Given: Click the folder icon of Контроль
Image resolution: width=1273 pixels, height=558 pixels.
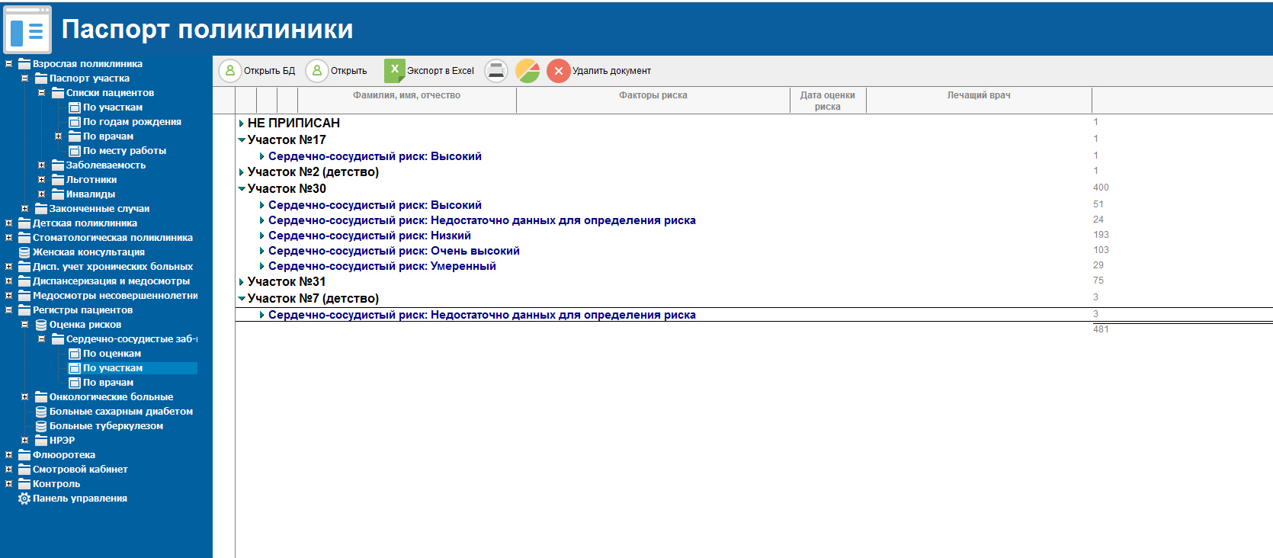Looking at the screenshot, I should tap(24, 484).
